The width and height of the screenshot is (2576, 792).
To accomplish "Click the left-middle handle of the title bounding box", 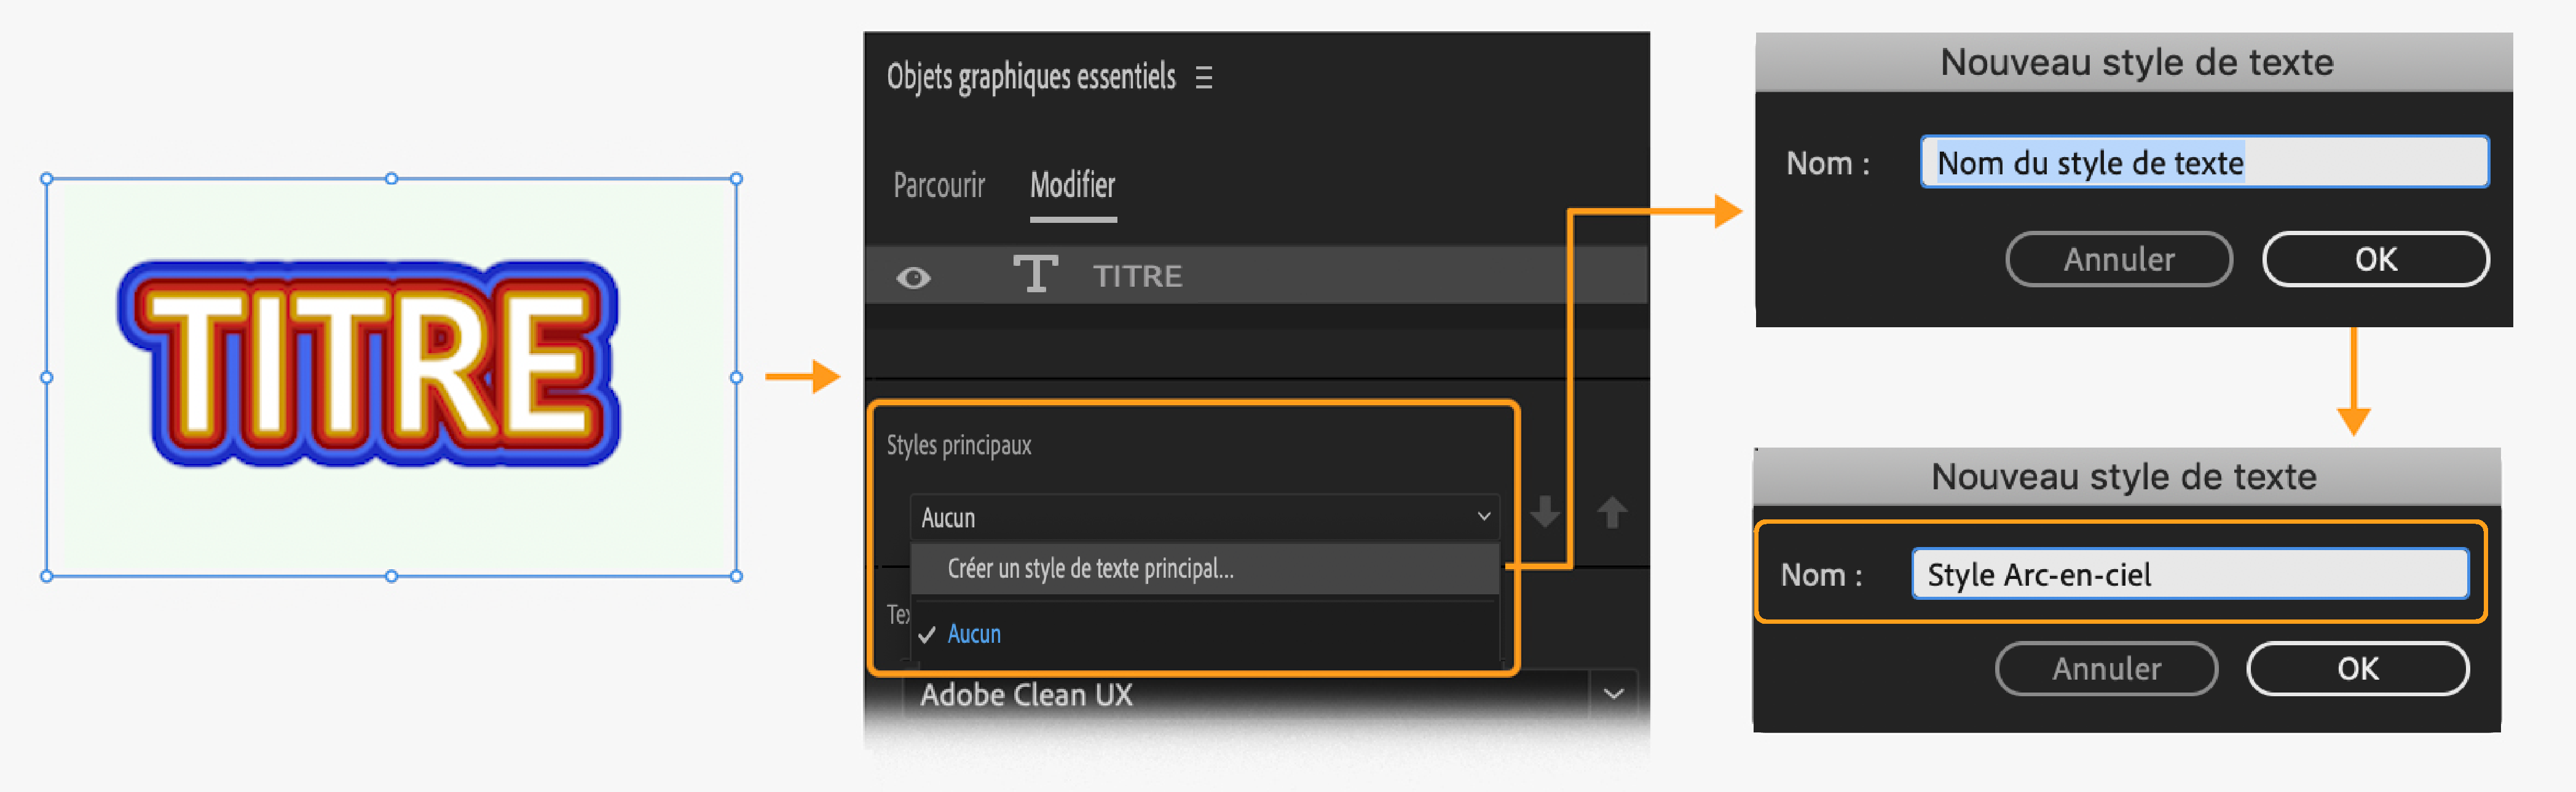I will pyautogui.click(x=47, y=378).
